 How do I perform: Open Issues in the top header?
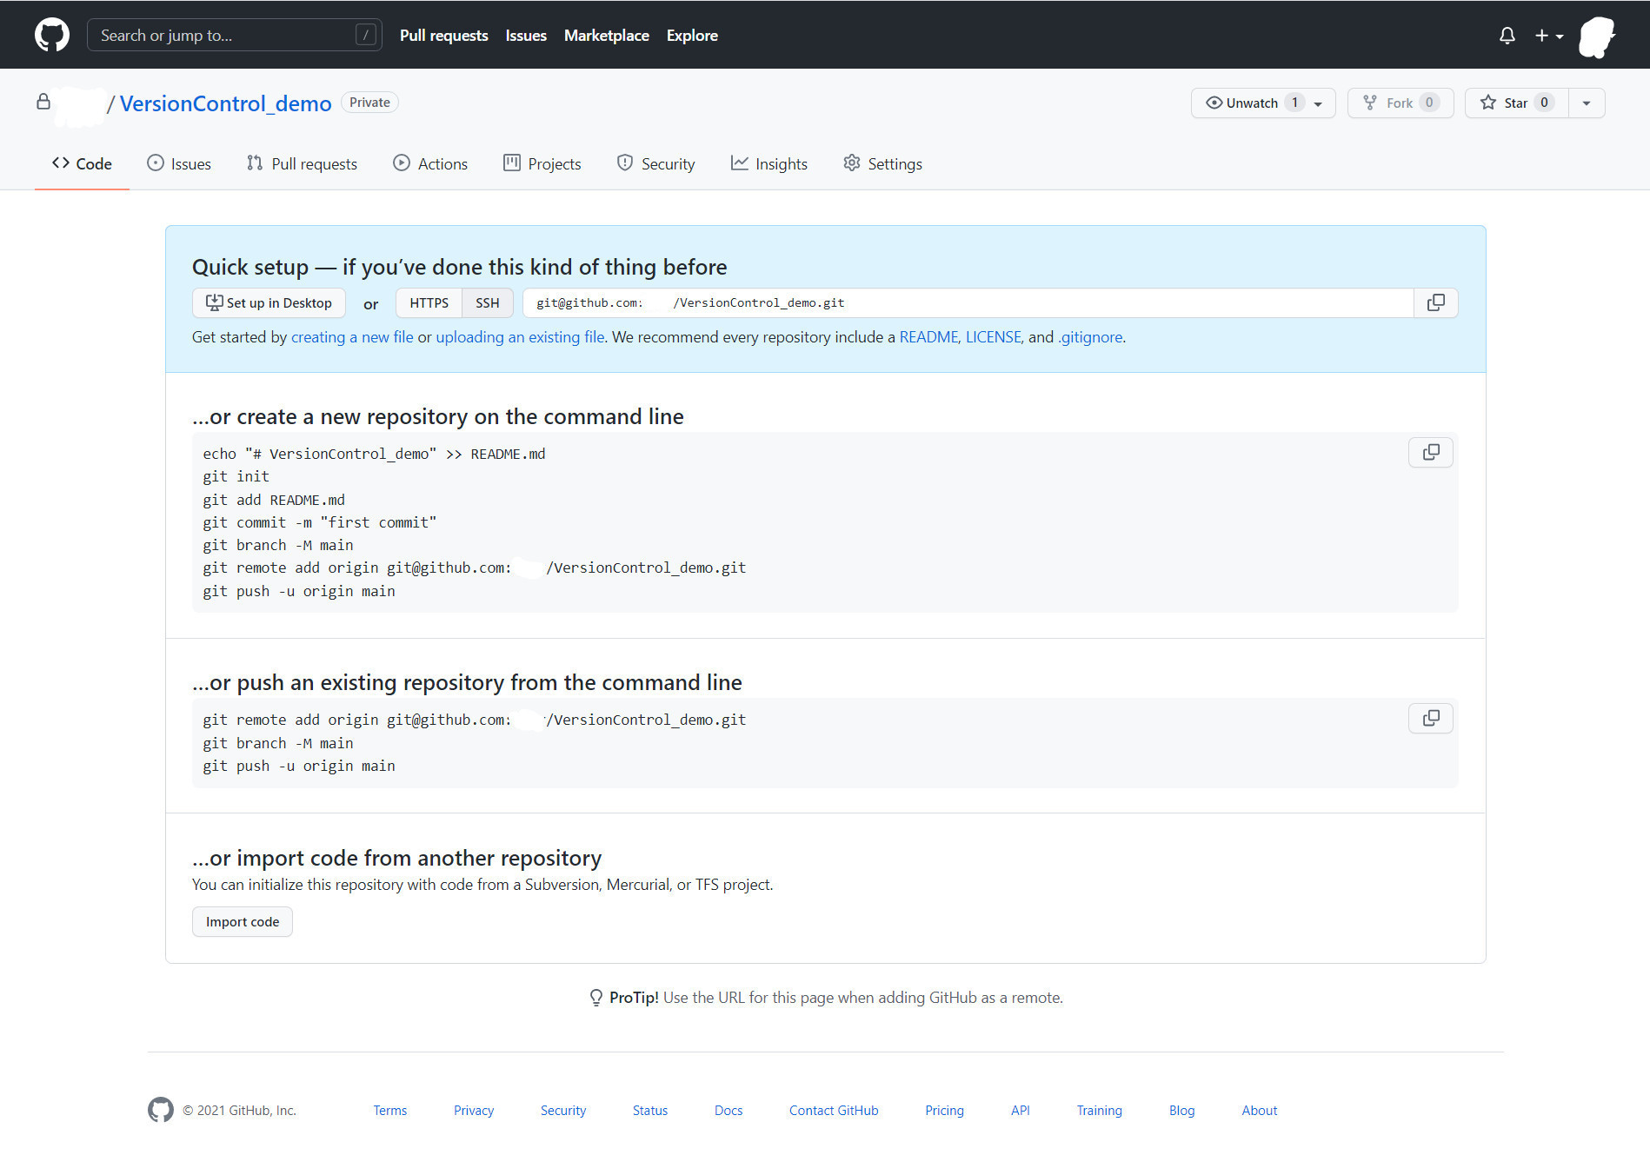tap(526, 36)
